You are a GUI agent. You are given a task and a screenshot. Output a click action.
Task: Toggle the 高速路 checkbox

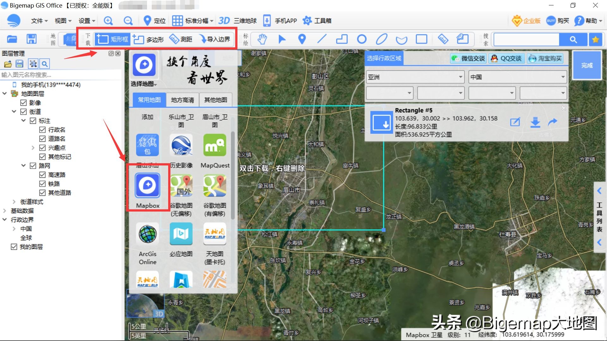tap(42, 175)
